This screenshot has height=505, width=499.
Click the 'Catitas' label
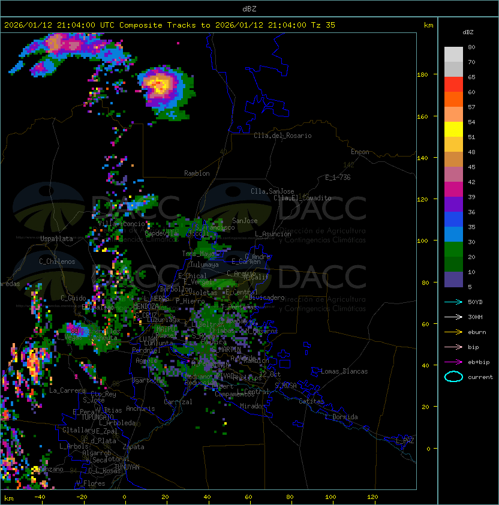point(311,401)
